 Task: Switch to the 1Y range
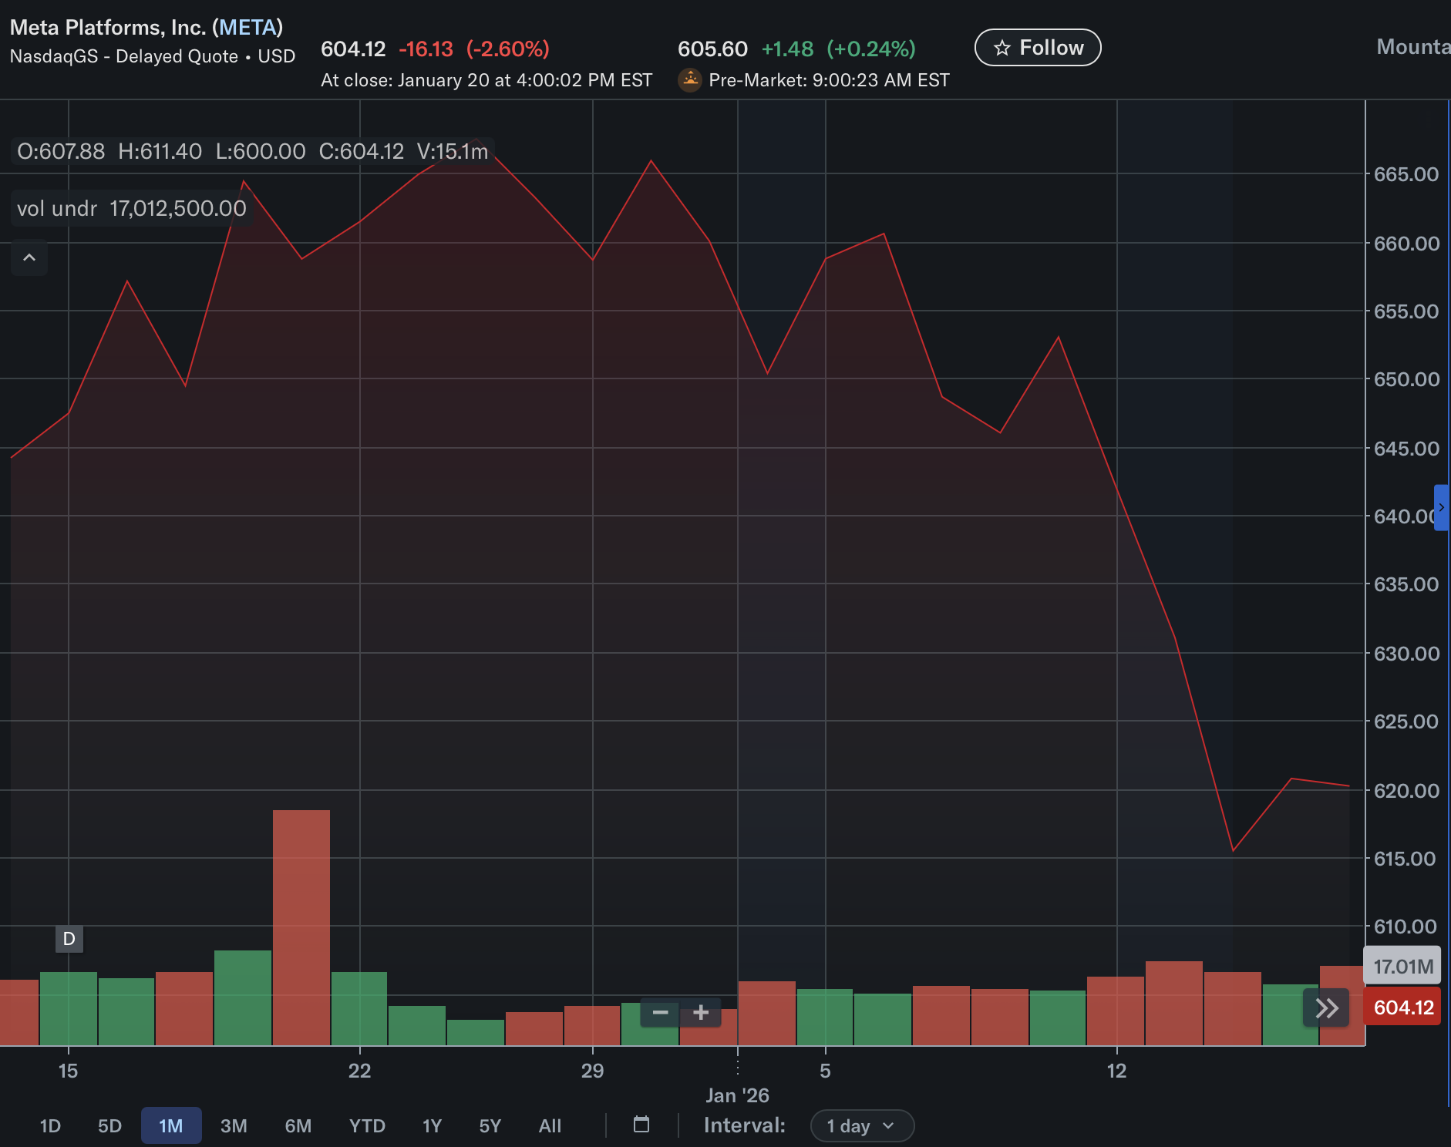(x=432, y=1125)
